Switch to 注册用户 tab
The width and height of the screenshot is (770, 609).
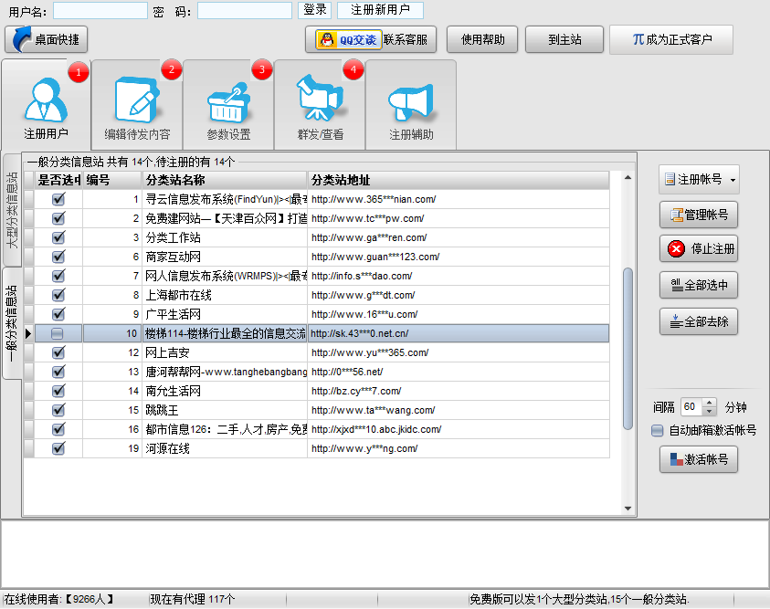[x=47, y=104]
